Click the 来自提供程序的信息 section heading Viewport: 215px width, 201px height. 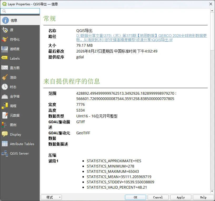[x=71, y=81]
